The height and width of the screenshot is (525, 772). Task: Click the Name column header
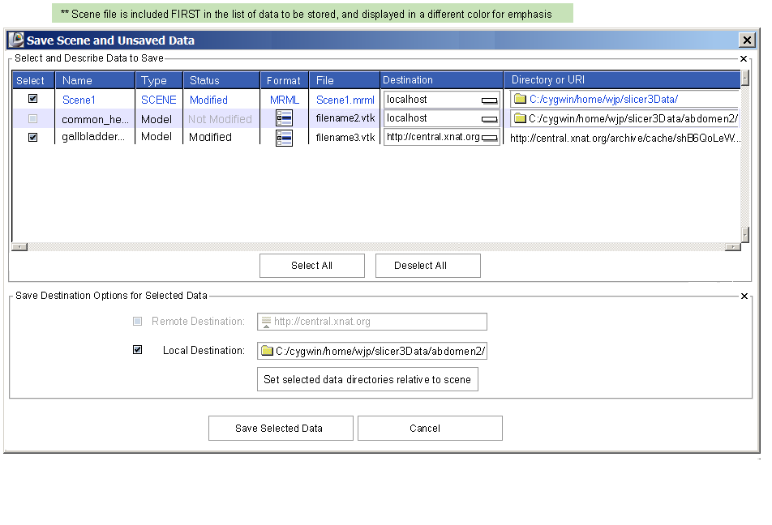(95, 80)
